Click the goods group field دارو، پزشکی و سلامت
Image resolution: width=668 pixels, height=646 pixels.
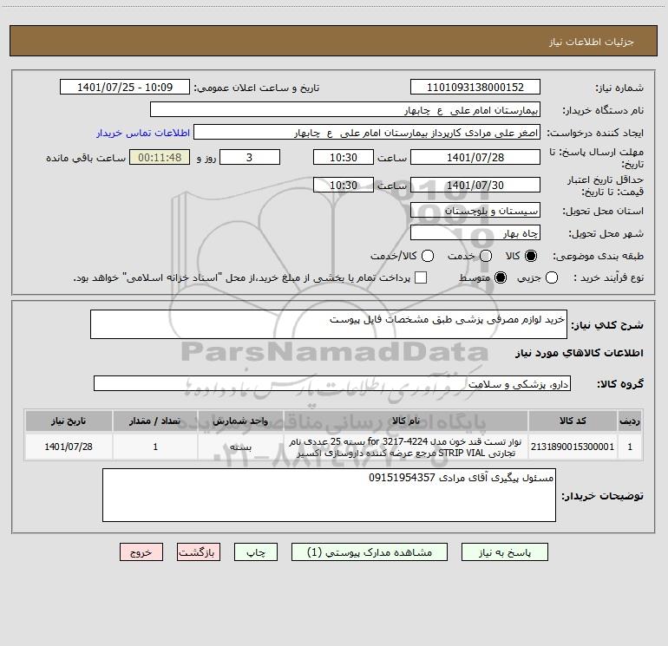tap(332, 383)
